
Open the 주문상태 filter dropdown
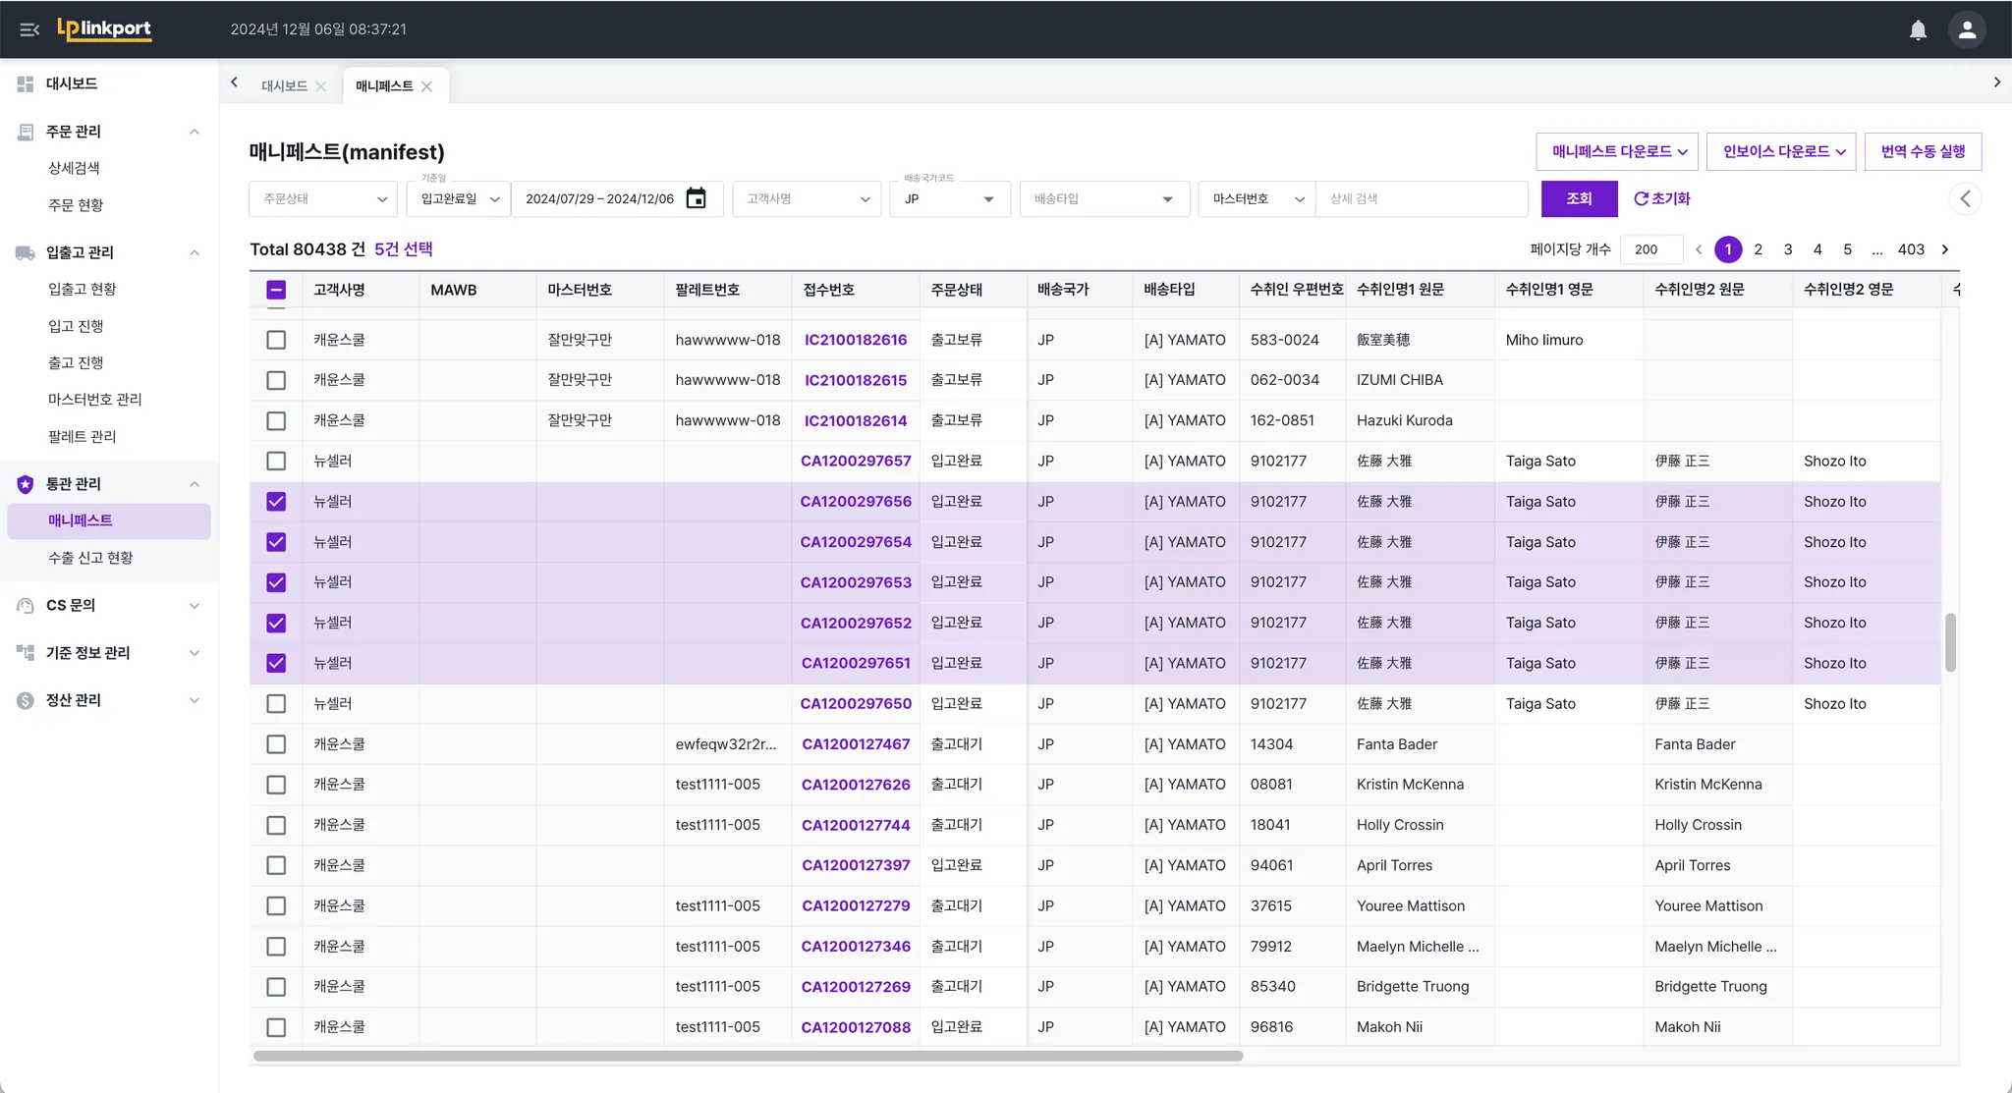click(323, 198)
